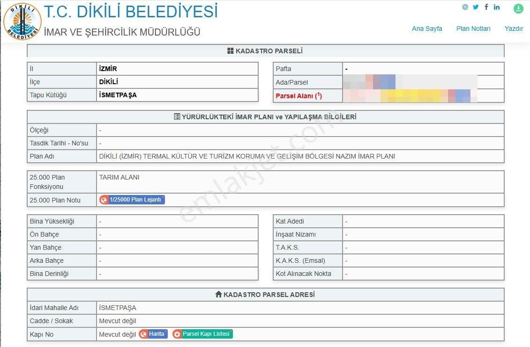This screenshot has width=530, height=347.
Task: Visit the Facebook page icon
Action: pyautogui.click(x=486, y=7)
